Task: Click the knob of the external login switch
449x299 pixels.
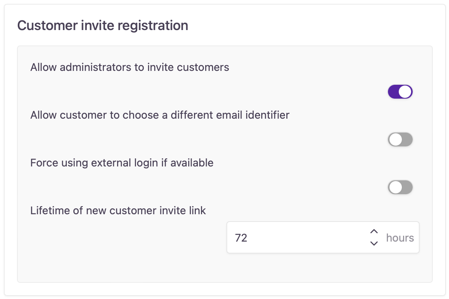Action: click(395, 188)
